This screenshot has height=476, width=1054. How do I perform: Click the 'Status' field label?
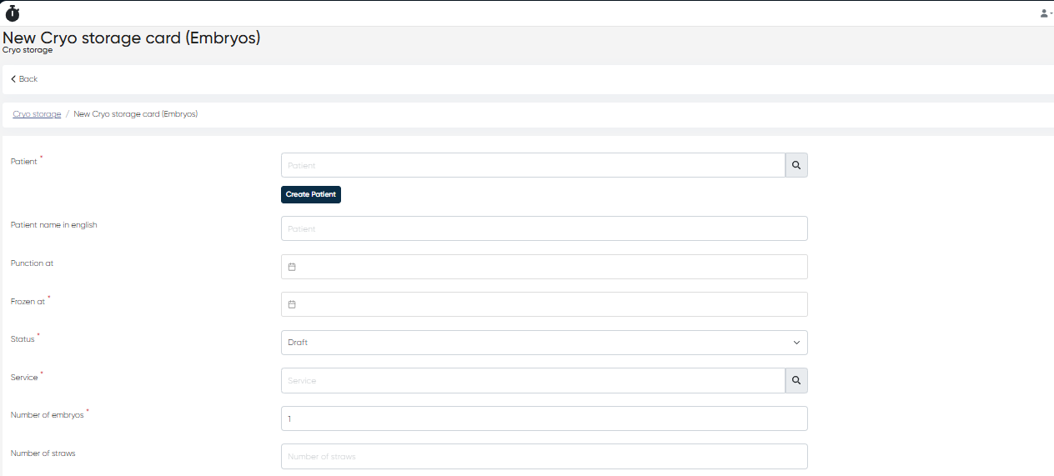point(23,339)
